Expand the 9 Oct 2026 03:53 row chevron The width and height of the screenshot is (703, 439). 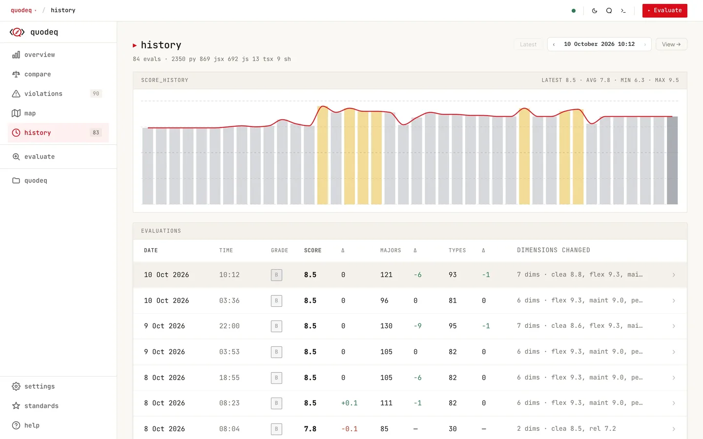click(x=674, y=352)
